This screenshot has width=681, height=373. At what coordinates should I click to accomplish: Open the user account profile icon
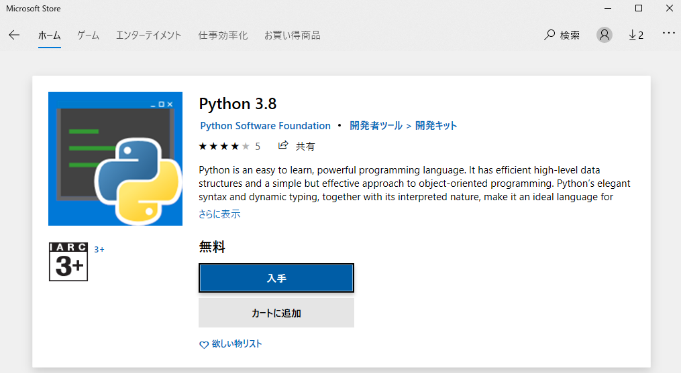point(604,35)
